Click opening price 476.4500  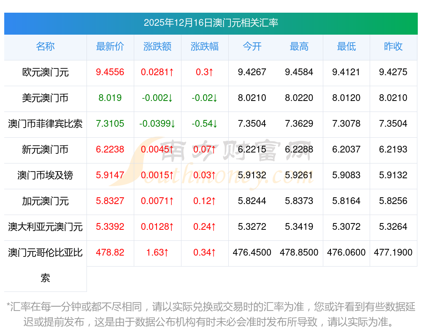point(252,252)
